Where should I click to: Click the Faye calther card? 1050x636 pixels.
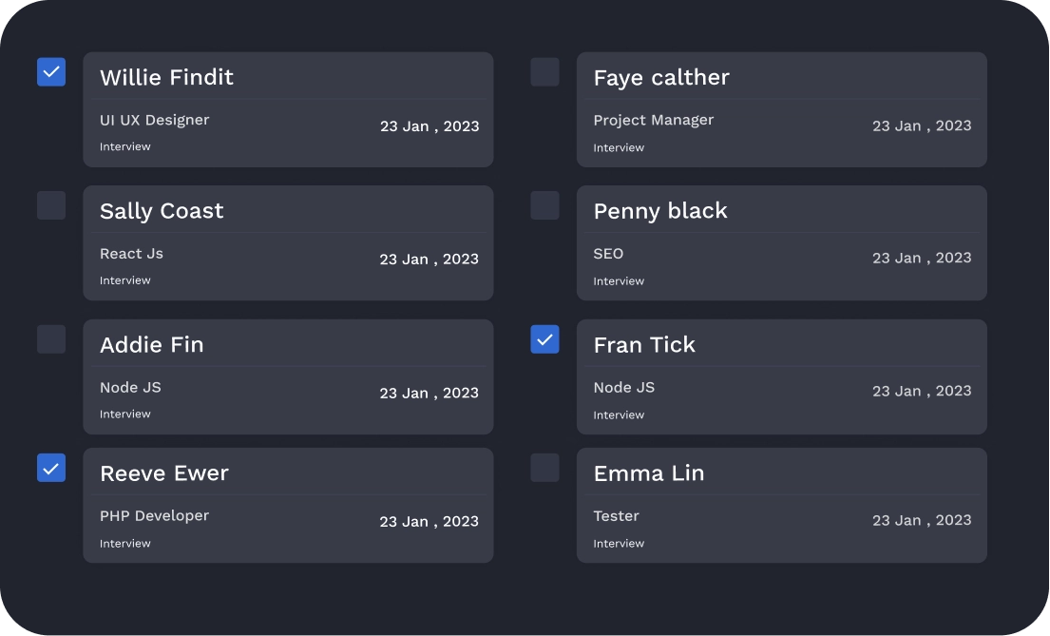click(781, 109)
